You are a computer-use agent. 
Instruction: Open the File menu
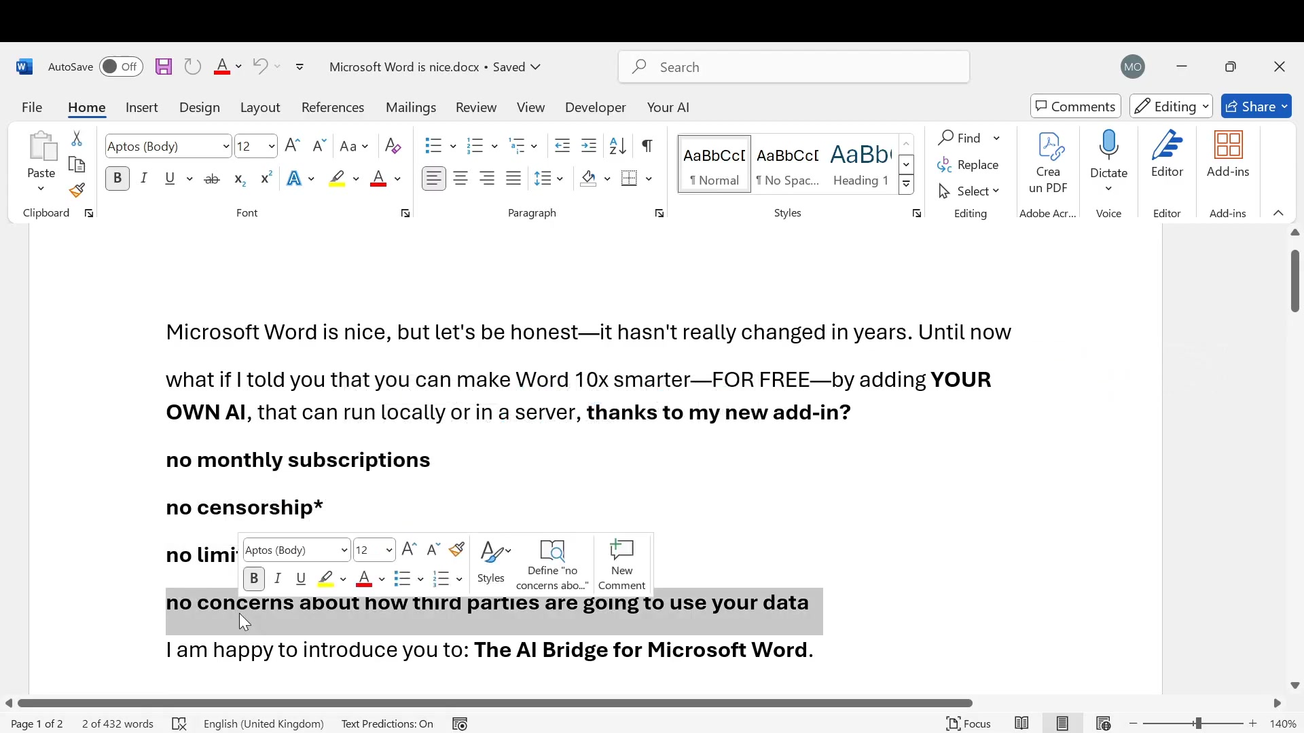pyautogui.click(x=32, y=107)
